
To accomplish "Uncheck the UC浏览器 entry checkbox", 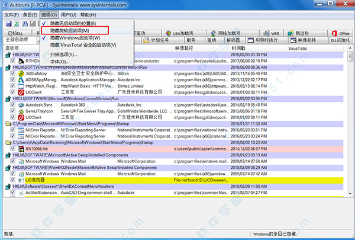I will point(13,180).
